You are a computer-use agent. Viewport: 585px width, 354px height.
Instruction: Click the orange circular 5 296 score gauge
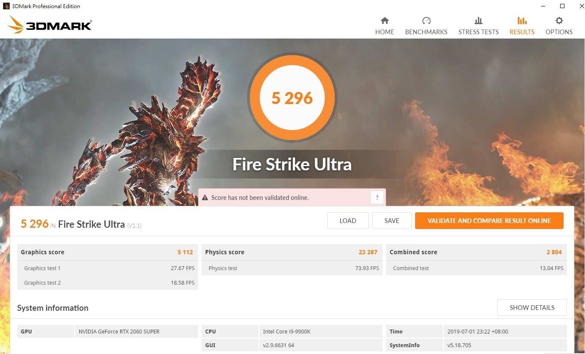click(x=292, y=98)
